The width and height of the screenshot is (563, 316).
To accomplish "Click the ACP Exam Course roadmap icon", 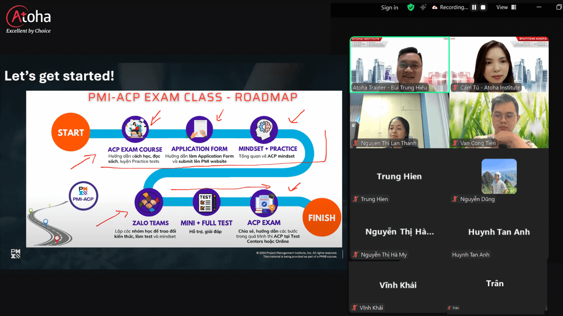I will [x=135, y=129].
